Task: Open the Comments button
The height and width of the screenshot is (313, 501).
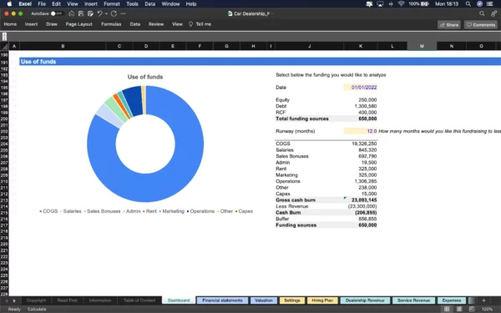Action: [481, 24]
